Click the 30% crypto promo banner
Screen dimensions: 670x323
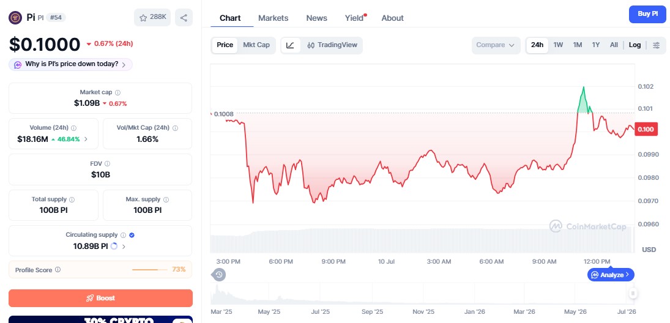tap(100, 319)
